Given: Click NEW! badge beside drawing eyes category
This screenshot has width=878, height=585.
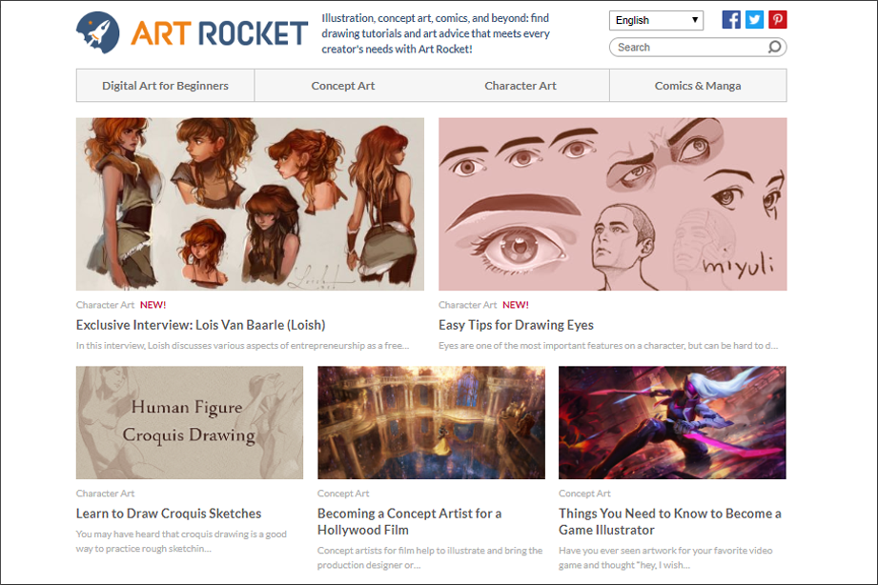Looking at the screenshot, I should click(515, 305).
